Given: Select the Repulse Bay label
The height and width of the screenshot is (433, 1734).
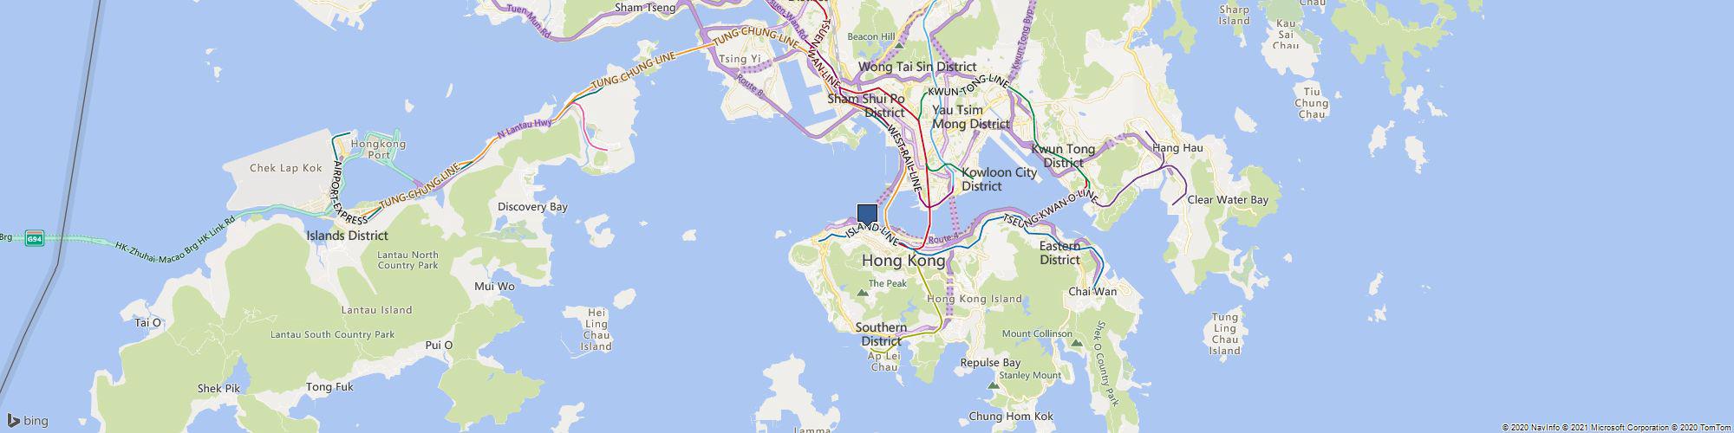Looking at the screenshot, I should tap(990, 363).
